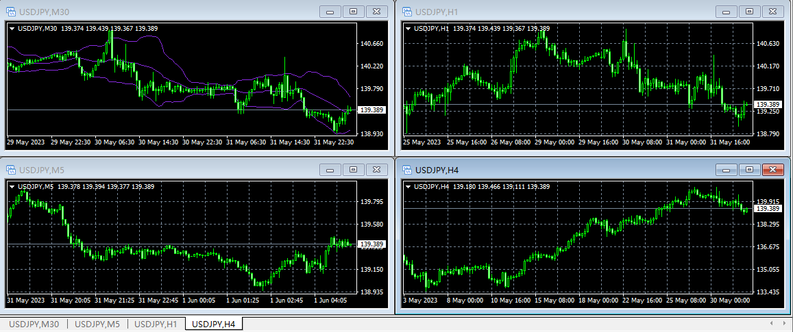Click the 139.389 price label on M30 chart

371,110
